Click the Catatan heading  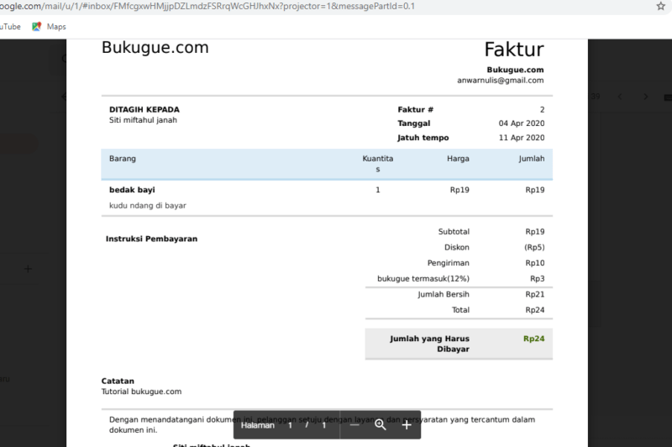[118, 381]
